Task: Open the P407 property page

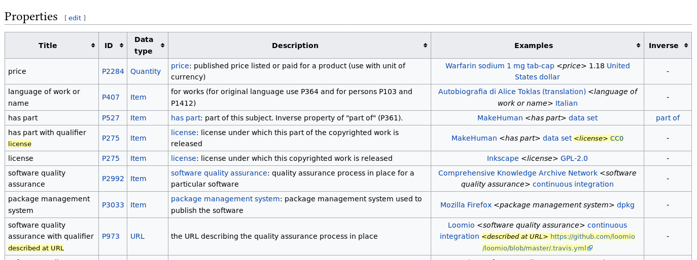Action: pyautogui.click(x=111, y=97)
